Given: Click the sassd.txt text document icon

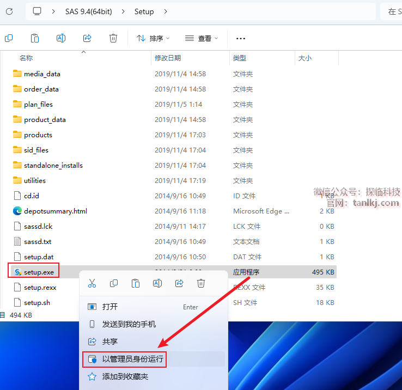Looking at the screenshot, I should point(17,241).
